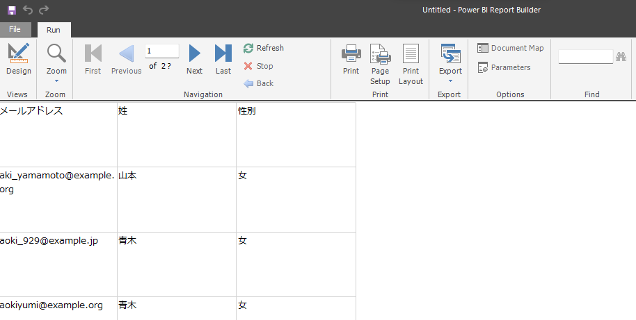636x320 pixels.
Task: Refresh the report
Action: click(x=263, y=48)
